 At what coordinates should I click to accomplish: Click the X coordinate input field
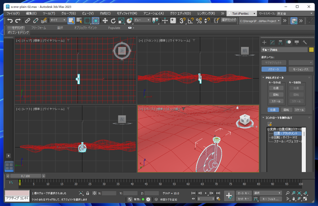click(x=109, y=193)
